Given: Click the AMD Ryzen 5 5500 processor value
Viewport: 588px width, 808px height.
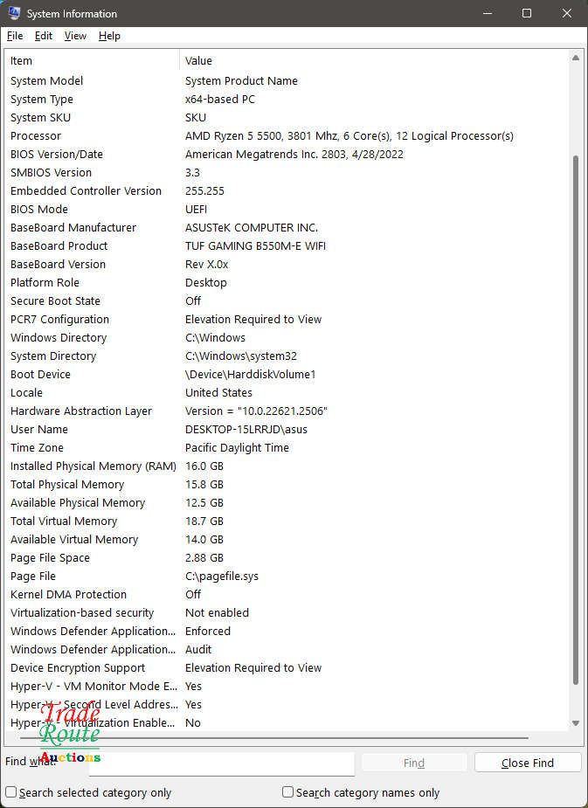Looking at the screenshot, I should [349, 136].
